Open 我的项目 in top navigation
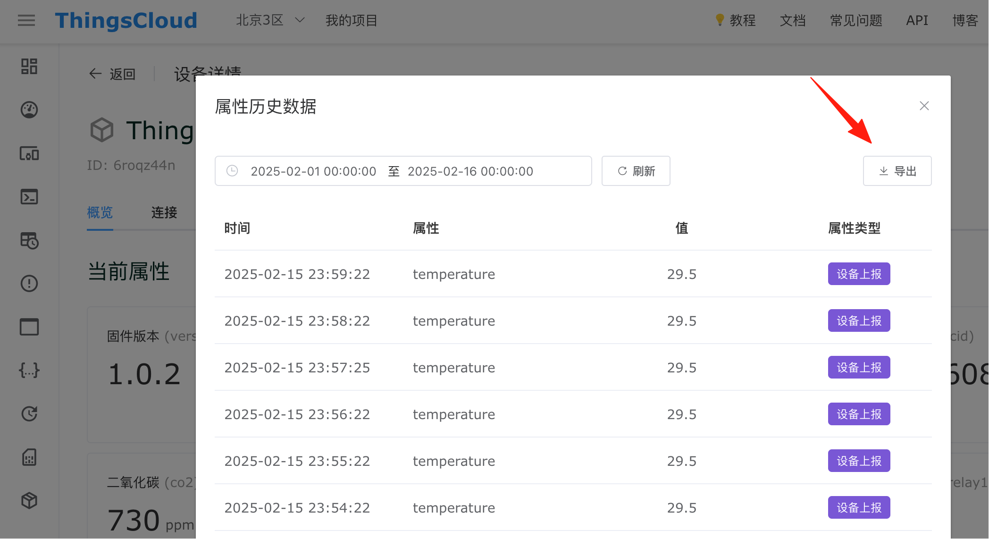Viewport: 989px width, 539px height. point(352,20)
